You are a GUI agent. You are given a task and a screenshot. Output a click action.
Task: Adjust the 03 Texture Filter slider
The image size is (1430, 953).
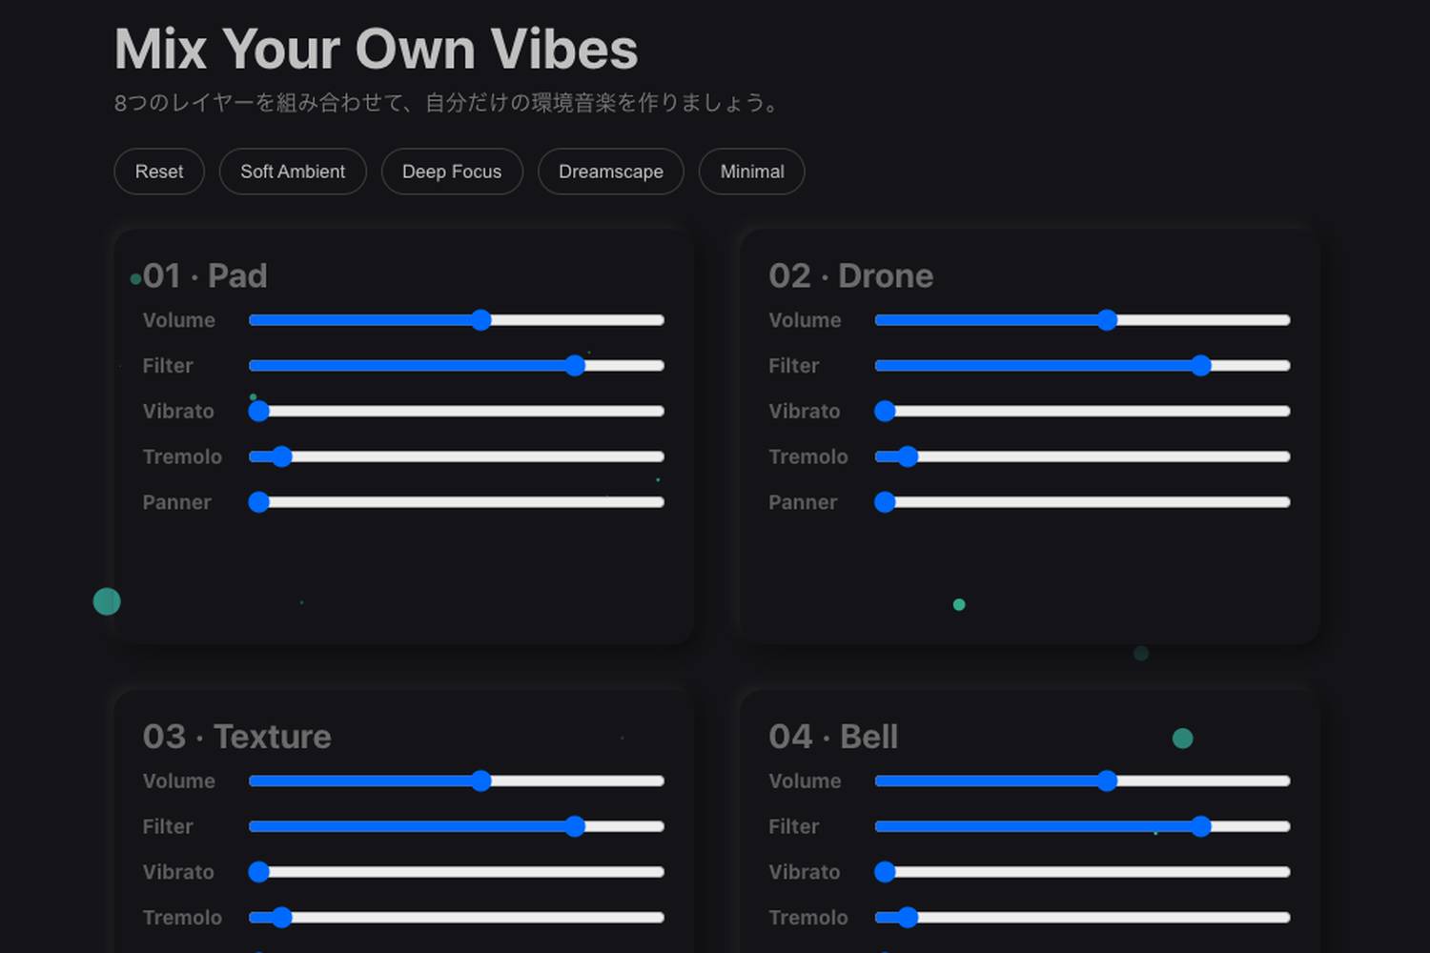[x=457, y=826]
